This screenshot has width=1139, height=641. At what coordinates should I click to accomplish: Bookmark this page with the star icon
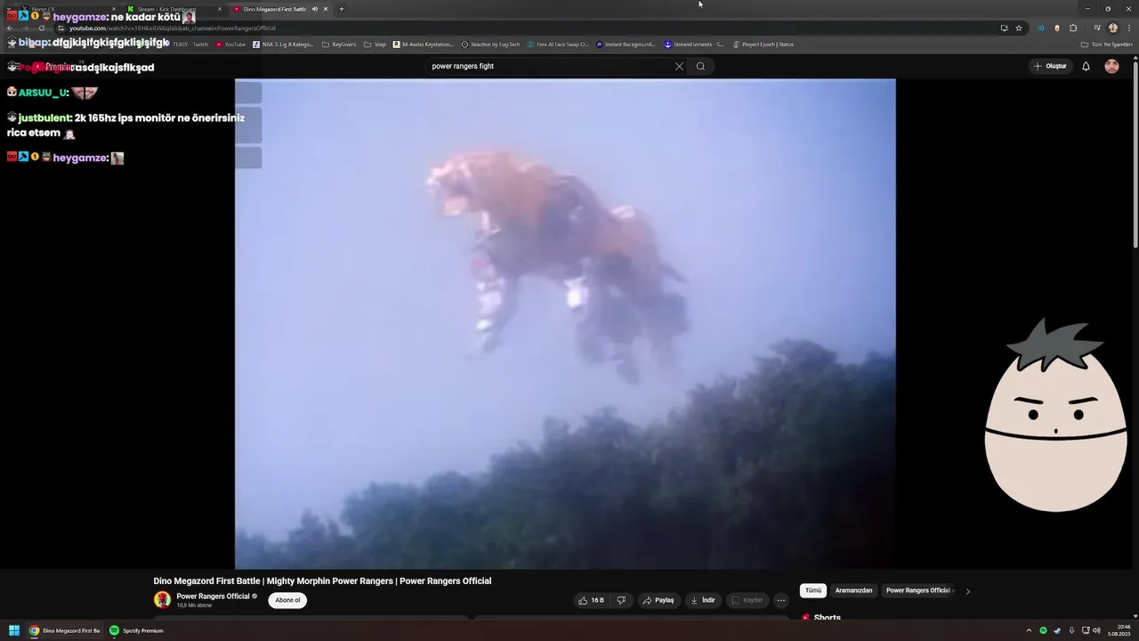click(1019, 28)
